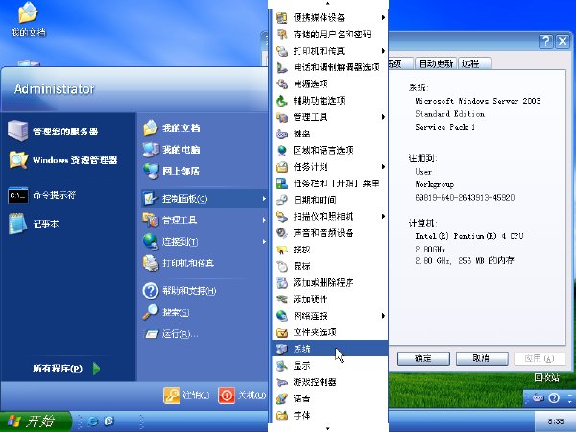Viewport: 576px width, 432px height.
Task: Click the 游戏控制器 gamepad icon
Action: (x=281, y=382)
